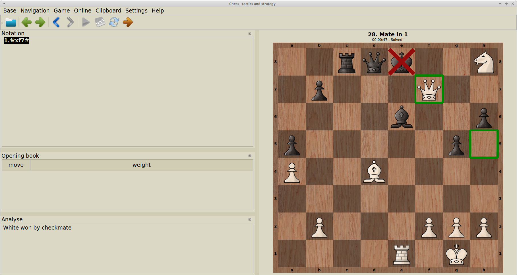Flip the board with the refresh icon
Viewport: 517px width, 275px height.
(113, 22)
